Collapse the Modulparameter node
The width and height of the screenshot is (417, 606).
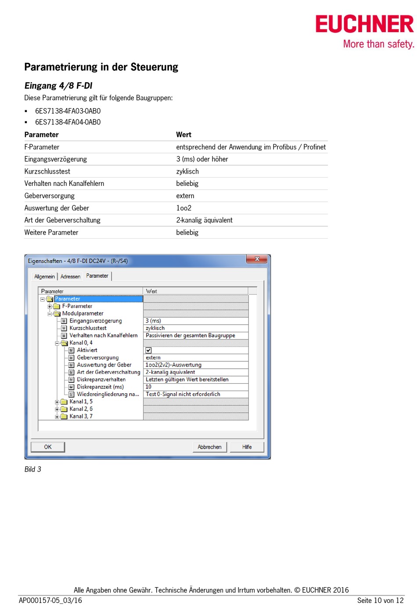coord(50,314)
